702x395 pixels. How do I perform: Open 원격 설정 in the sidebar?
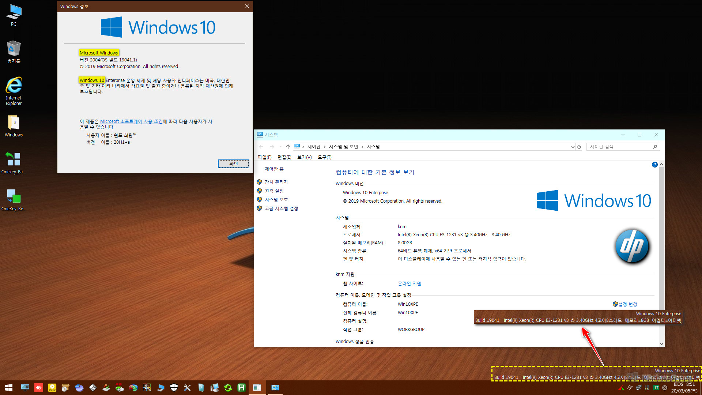274,191
